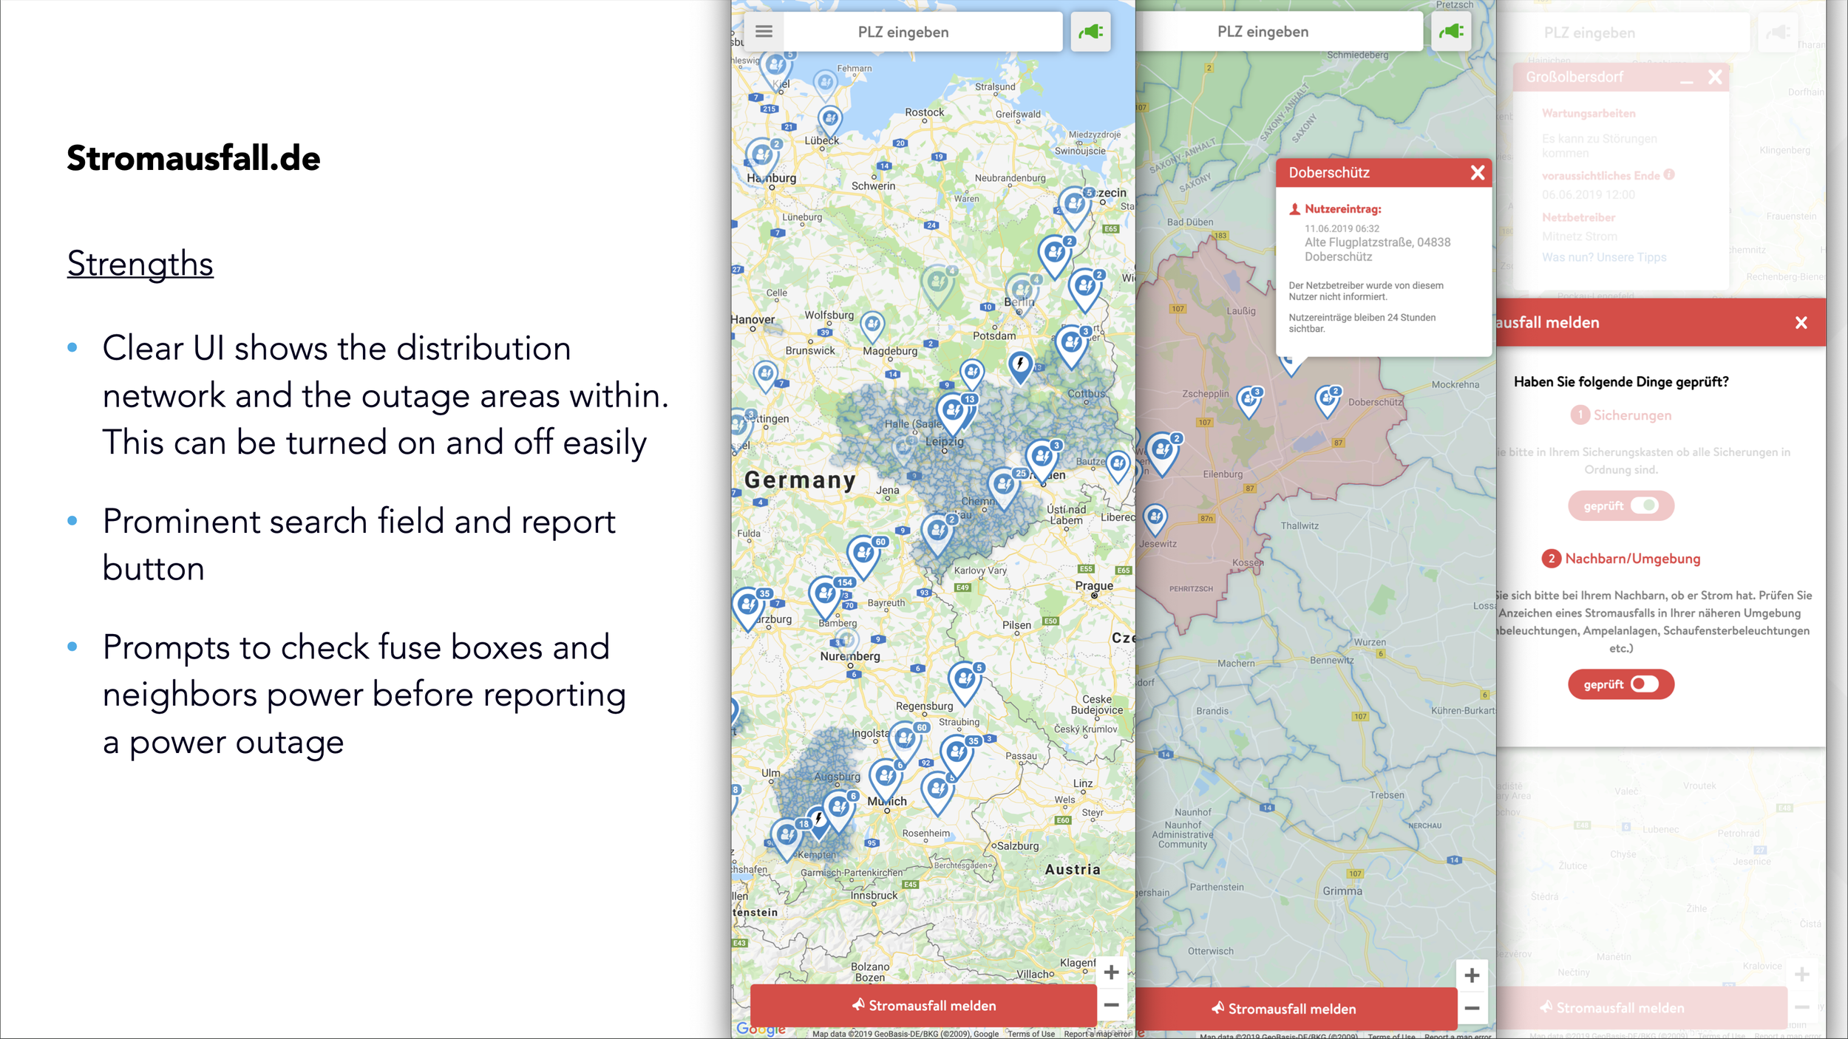Toggle Nachbarn/Umgebung geprüft switch

tap(1644, 684)
